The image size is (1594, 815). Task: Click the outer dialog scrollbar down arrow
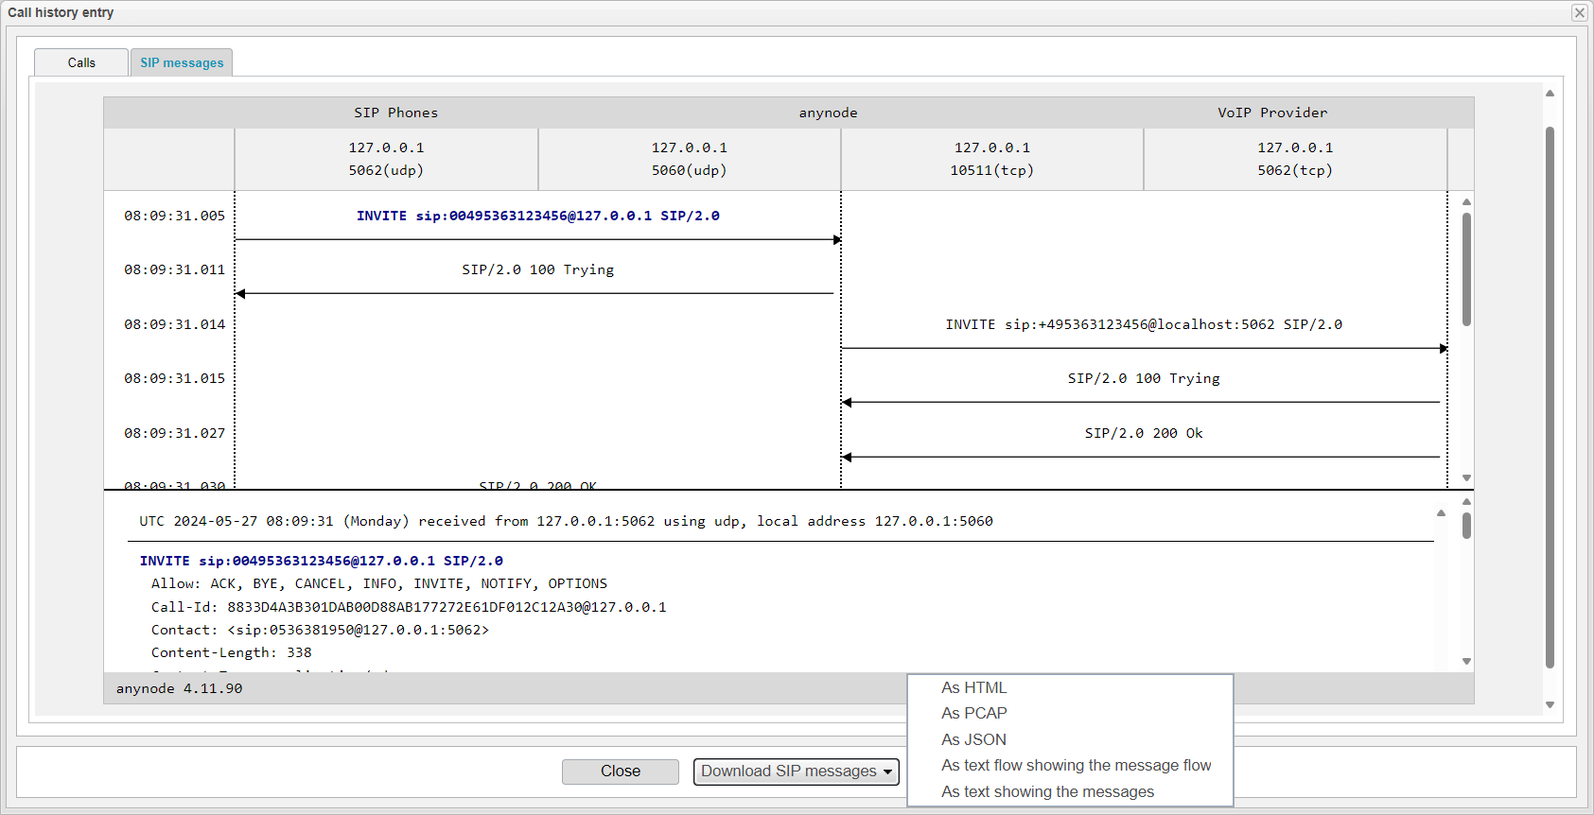pos(1550,704)
